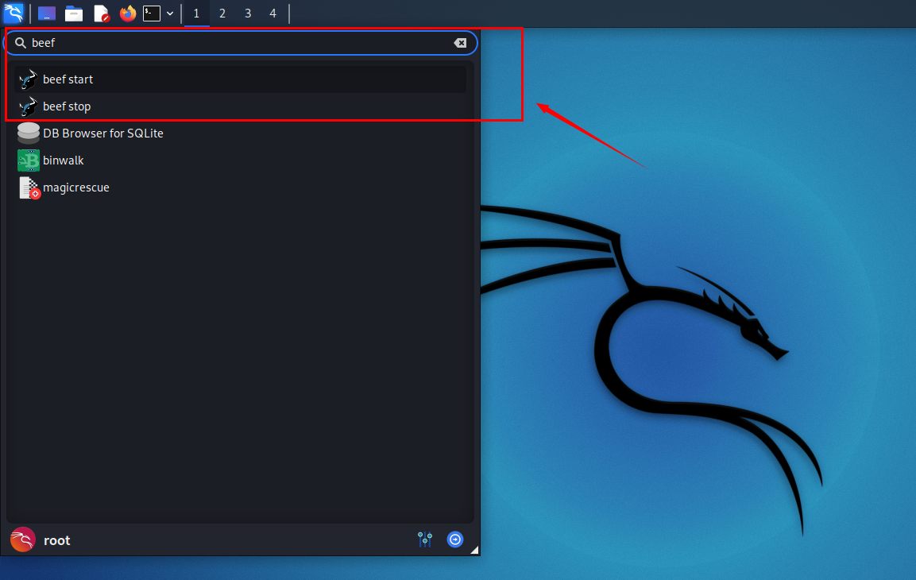
Task: Launch Firefox from the top panel
Action: pos(127,13)
